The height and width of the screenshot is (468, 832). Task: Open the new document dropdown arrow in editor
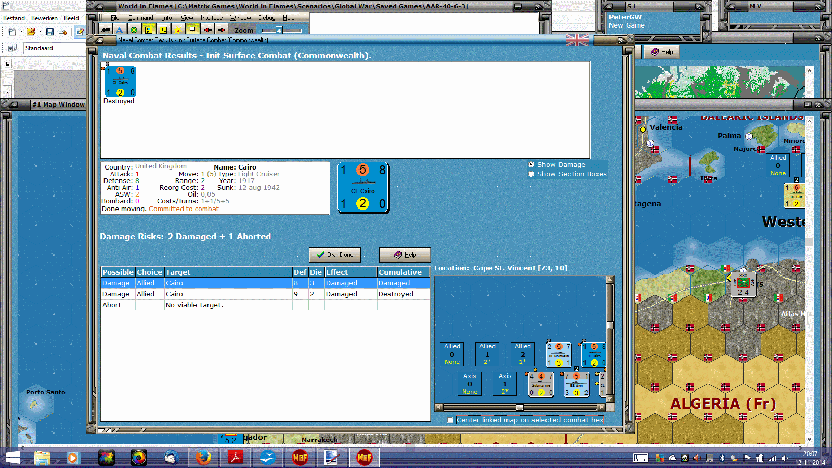pos(21,32)
